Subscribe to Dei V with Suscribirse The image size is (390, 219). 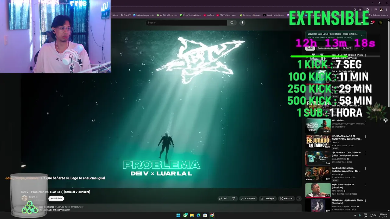(56, 198)
